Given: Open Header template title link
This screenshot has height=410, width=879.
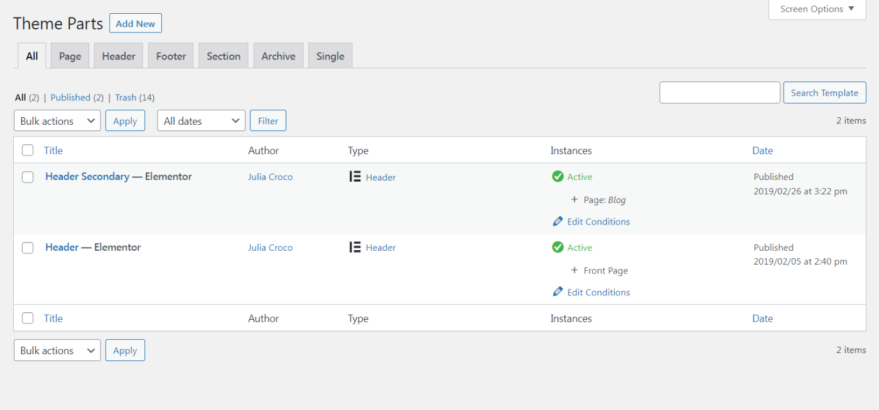Looking at the screenshot, I should pyautogui.click(x=62, y=247).
